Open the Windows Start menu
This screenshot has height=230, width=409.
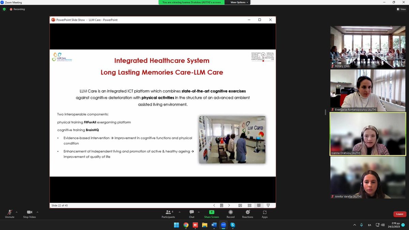click(177, 225)
